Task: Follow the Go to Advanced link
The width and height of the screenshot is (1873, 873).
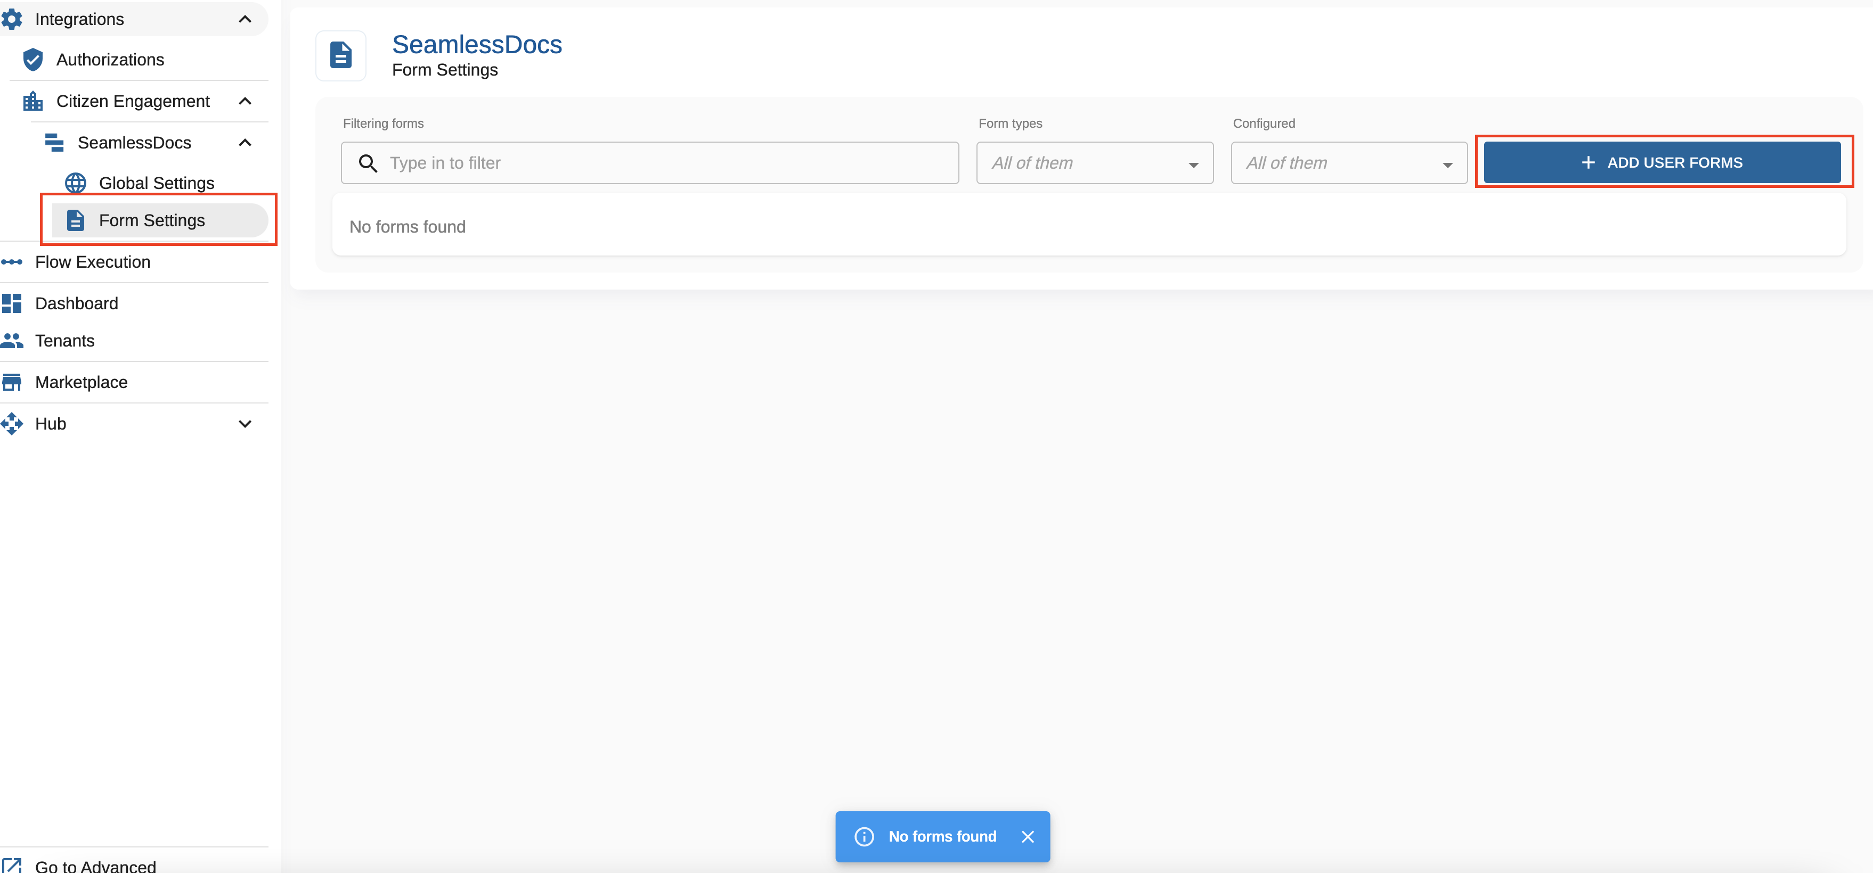Action: [94, 865]
